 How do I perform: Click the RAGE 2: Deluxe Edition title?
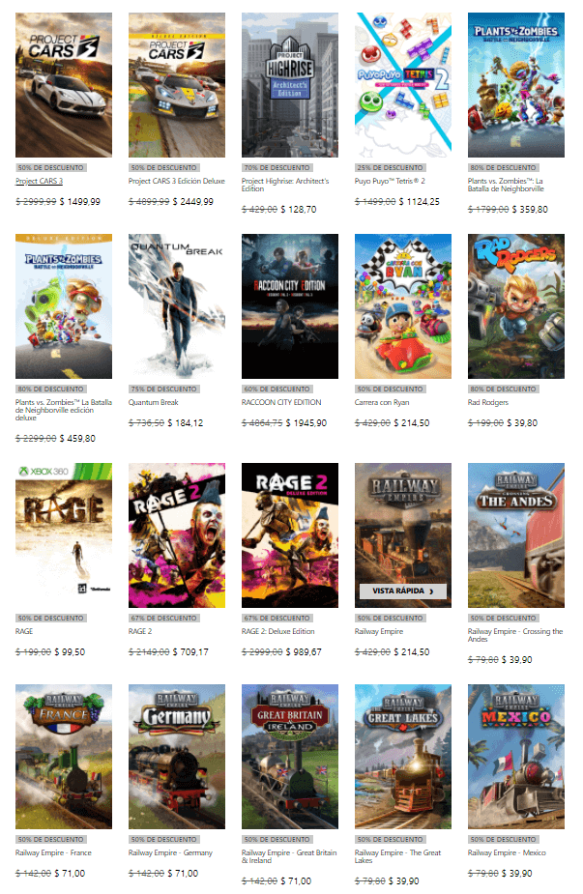tap(277, 631)
